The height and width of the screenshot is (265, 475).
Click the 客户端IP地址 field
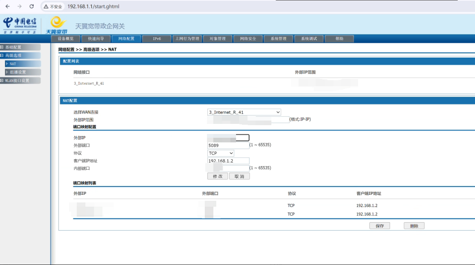coord(228,161)
